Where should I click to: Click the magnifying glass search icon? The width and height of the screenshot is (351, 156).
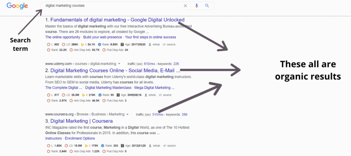207,6
